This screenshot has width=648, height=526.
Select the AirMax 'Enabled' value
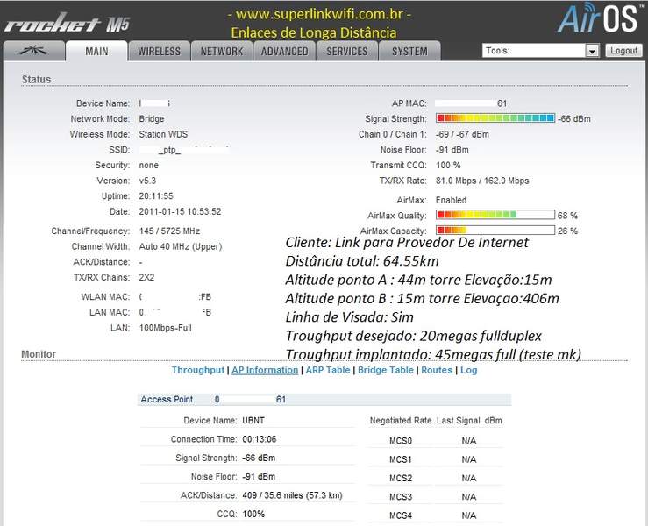[452, 200]
